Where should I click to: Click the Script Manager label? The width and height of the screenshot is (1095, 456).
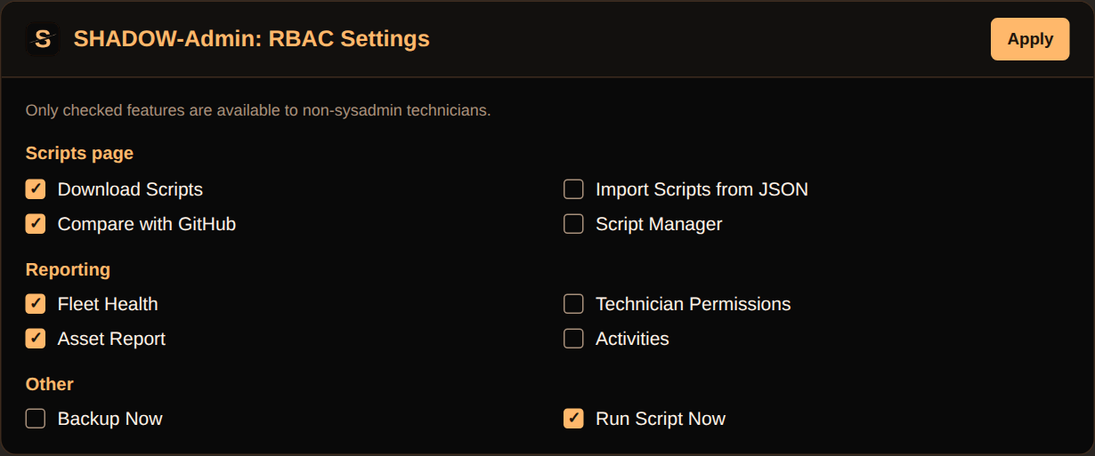tap(659, 224)
